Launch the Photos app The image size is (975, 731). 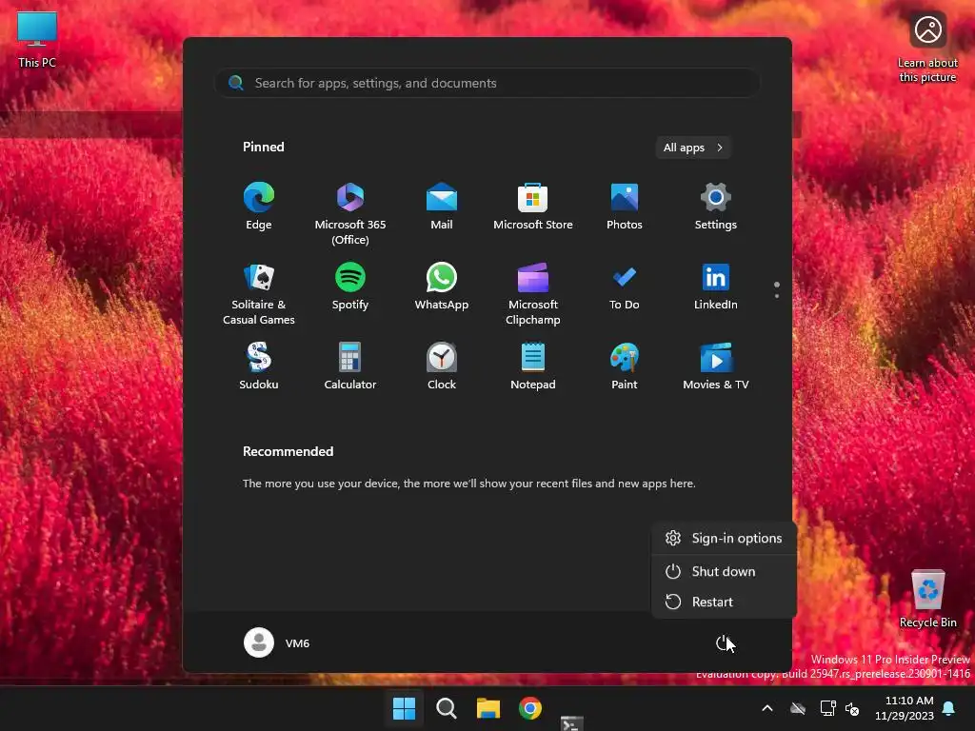pos(625,206)
